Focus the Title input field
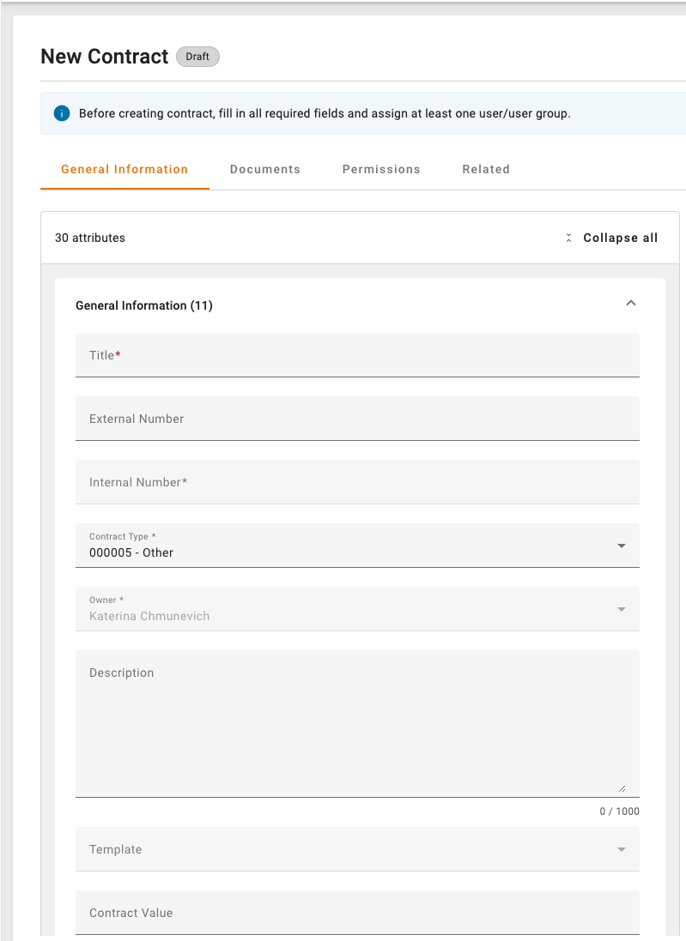The height and width of the screenshot is (941, 686). (357, 355)
